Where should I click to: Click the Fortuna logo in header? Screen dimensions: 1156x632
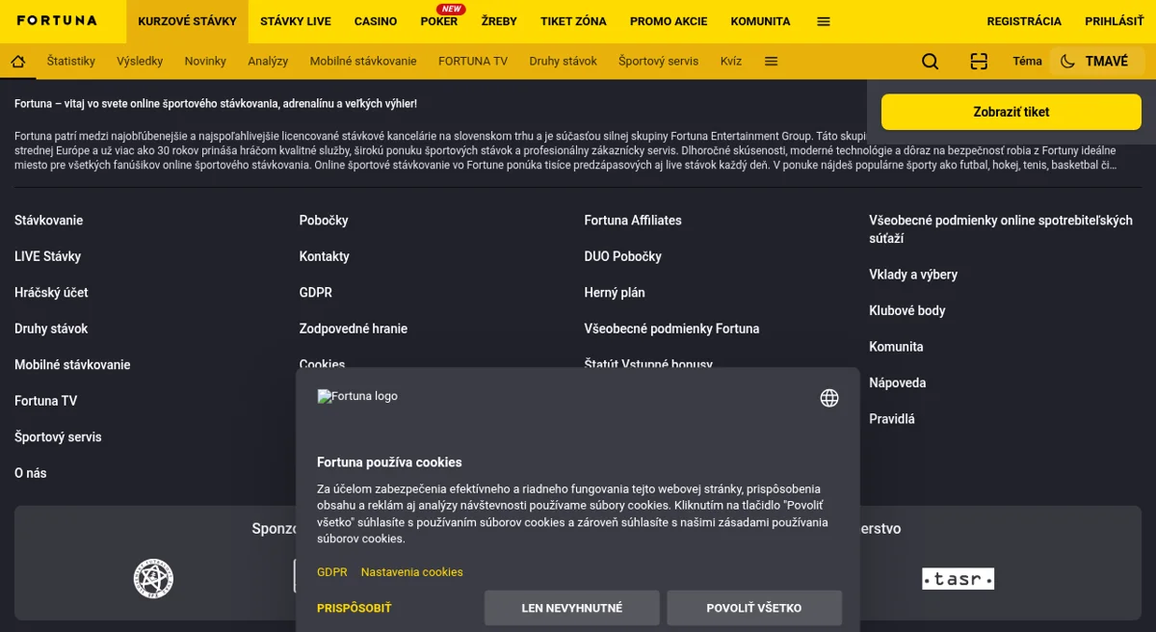(x=57, y=20)
